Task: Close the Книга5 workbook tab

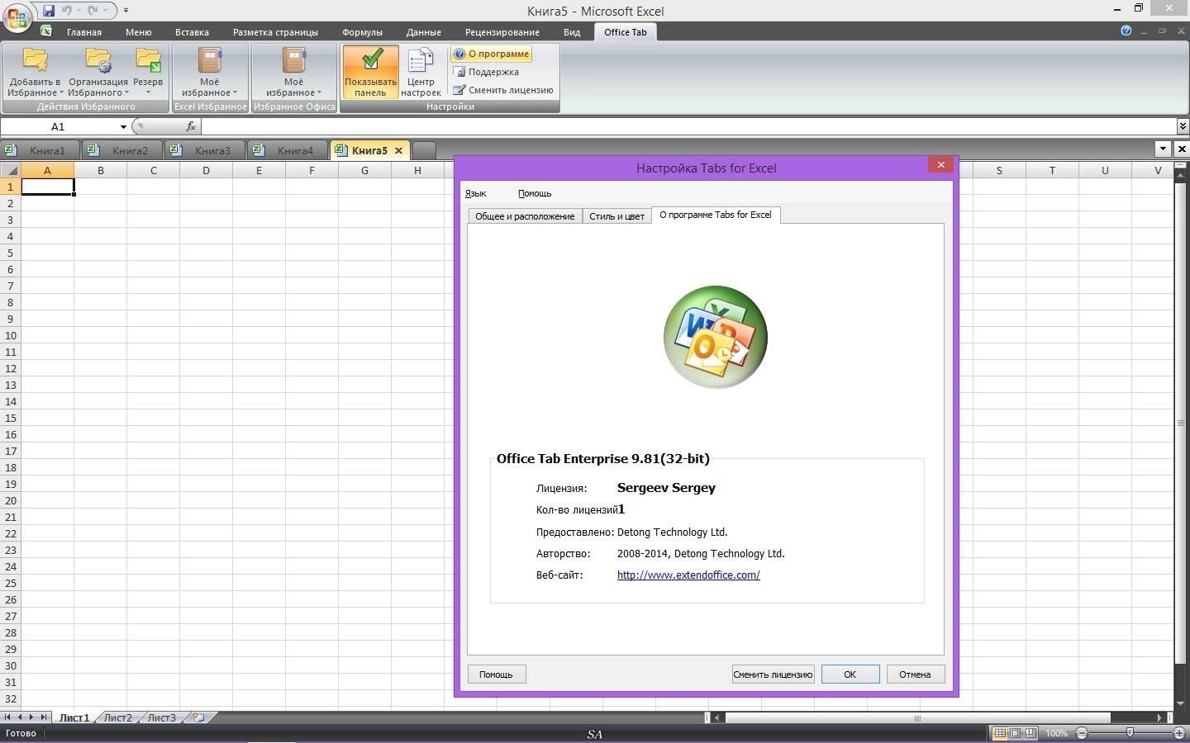Action: tap(398, 150)
